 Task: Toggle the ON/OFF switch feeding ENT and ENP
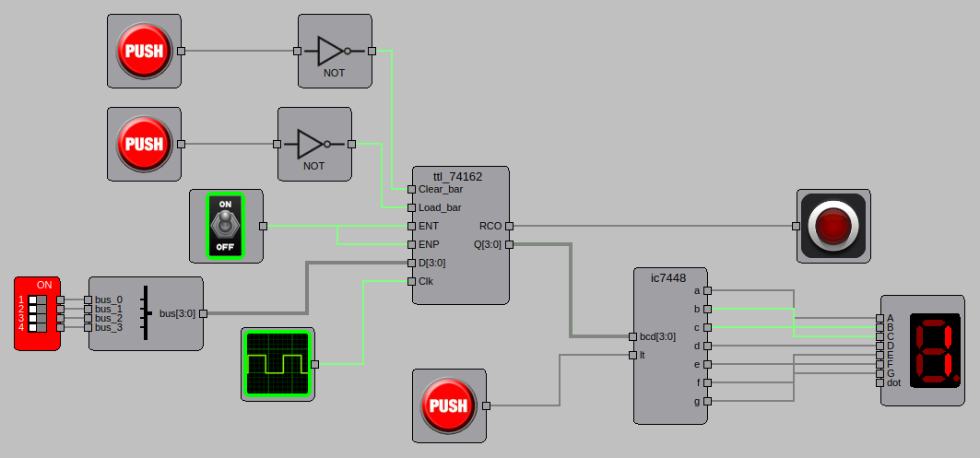(x=226, y=226)
